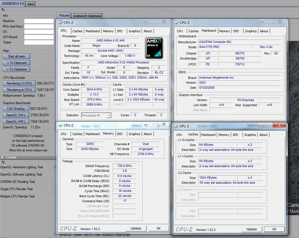The height and width of the screenshot is (238, 299).
Task: Click the AMD Athlon II processor logo
Action: (154, 48)
